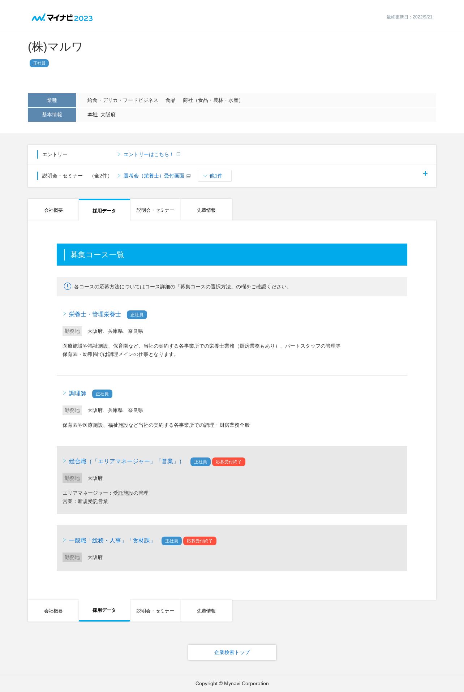
Task: Open the 栄養士・管理栄養士 course link
Action: coord(95,314)
